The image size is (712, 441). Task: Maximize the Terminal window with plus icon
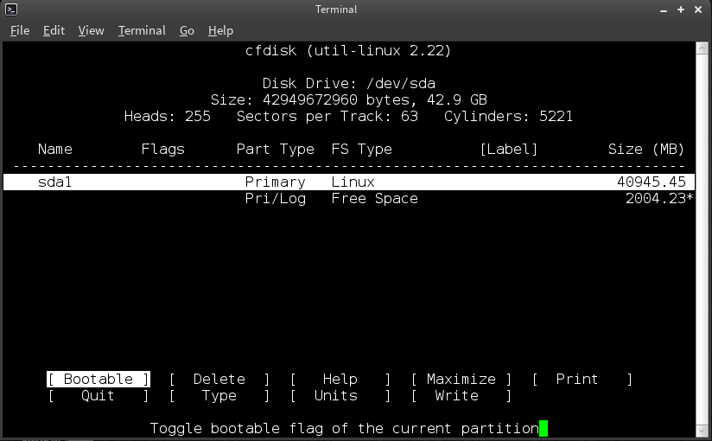pyautogui.click(x=681, y=10)
